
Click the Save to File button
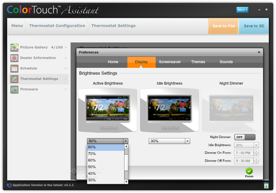click(223, 26)
